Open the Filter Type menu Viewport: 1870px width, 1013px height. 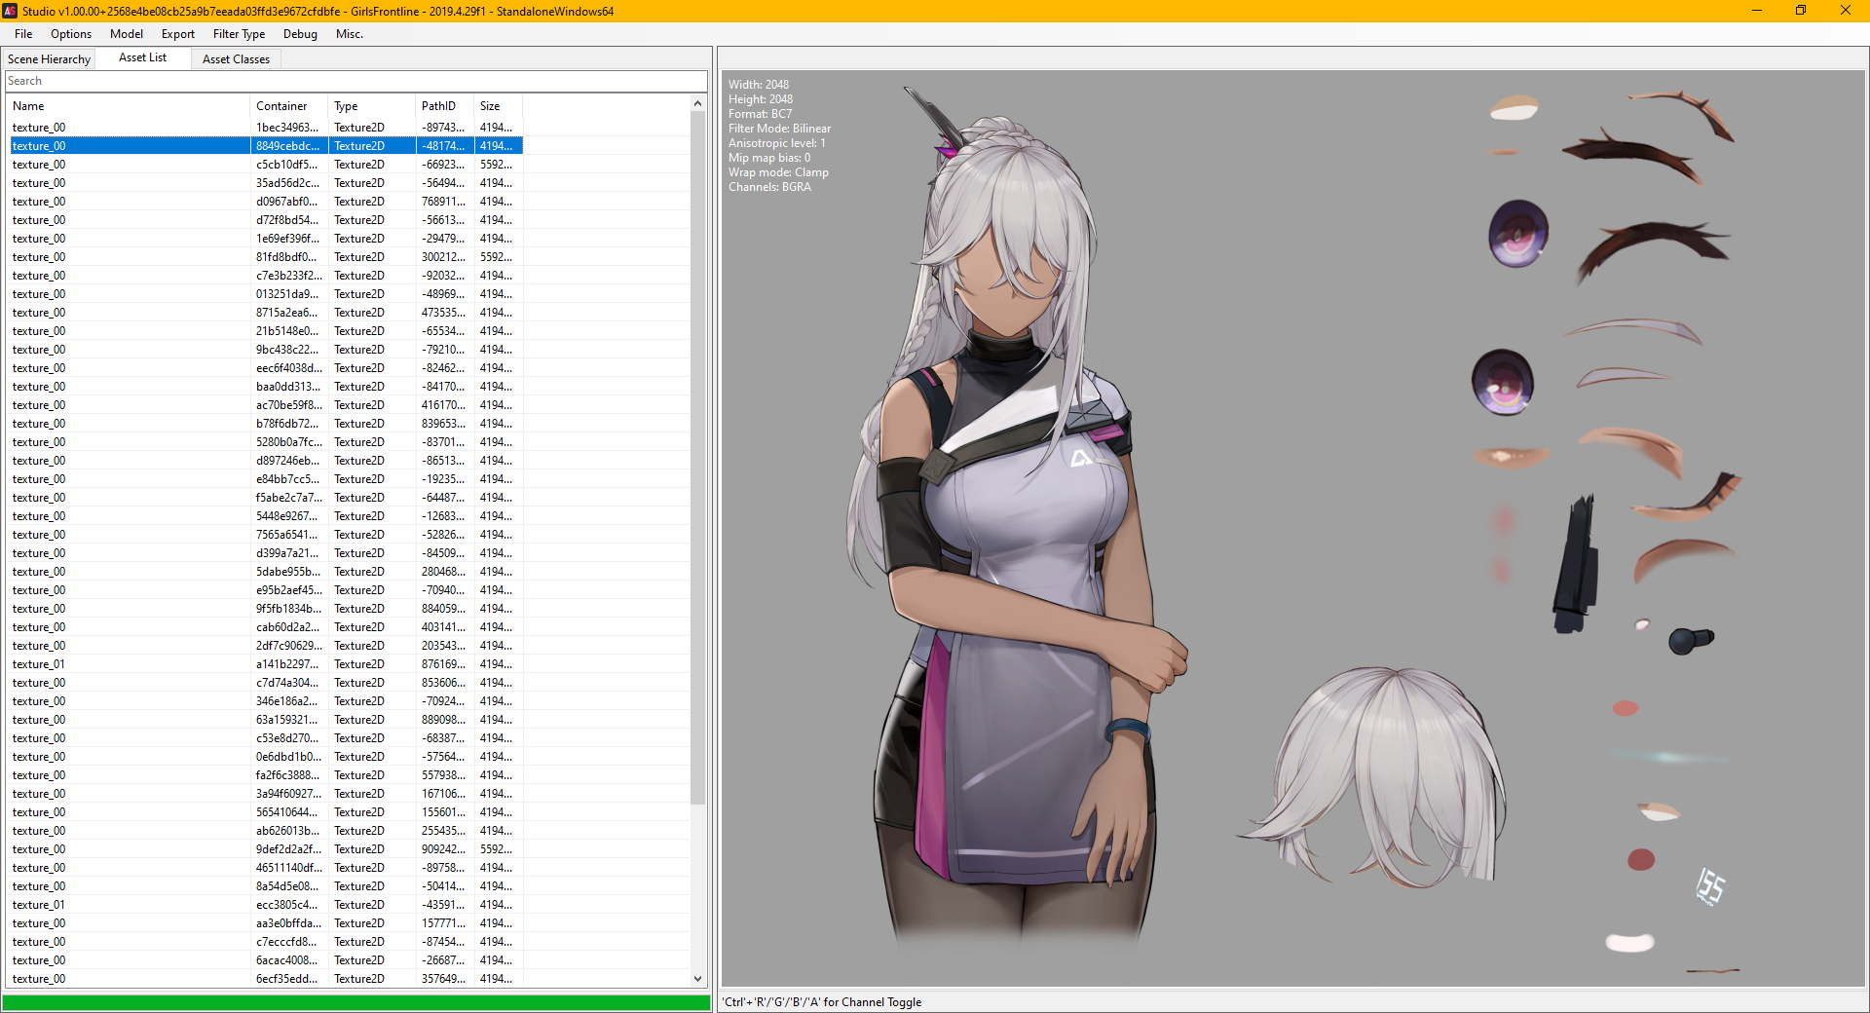point(240,34)
